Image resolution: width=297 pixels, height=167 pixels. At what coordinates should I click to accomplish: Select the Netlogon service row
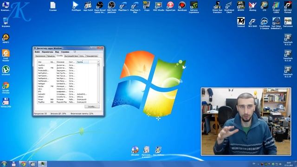[x=67, y=83]
